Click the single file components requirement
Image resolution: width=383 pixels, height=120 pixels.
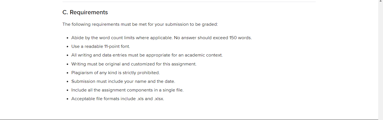point(127,90)
